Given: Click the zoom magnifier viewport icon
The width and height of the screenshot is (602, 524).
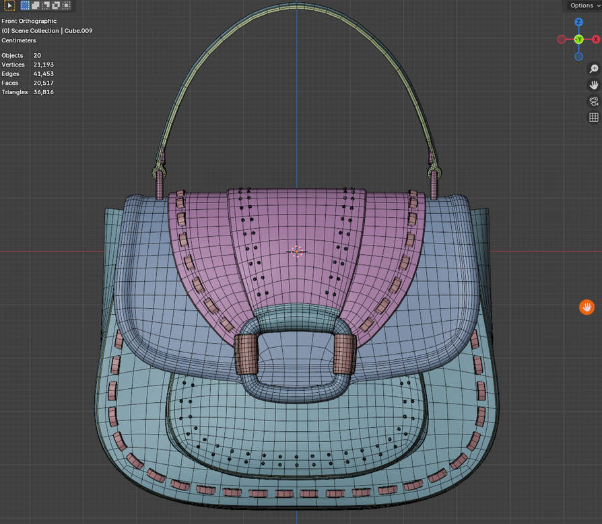Looking at the screenshot, I should pyautogui.click(x=594, y=69).
